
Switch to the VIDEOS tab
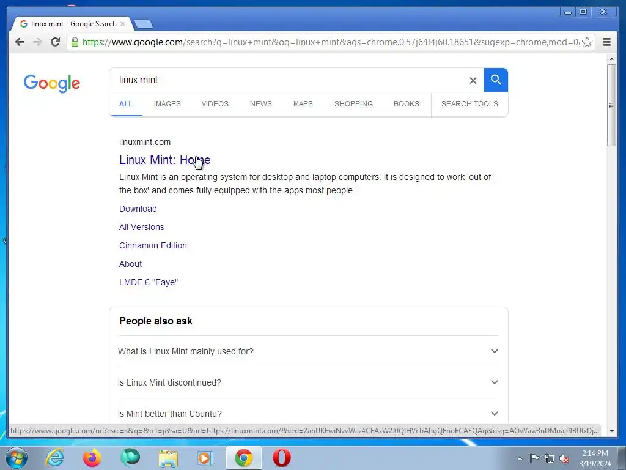215,104
